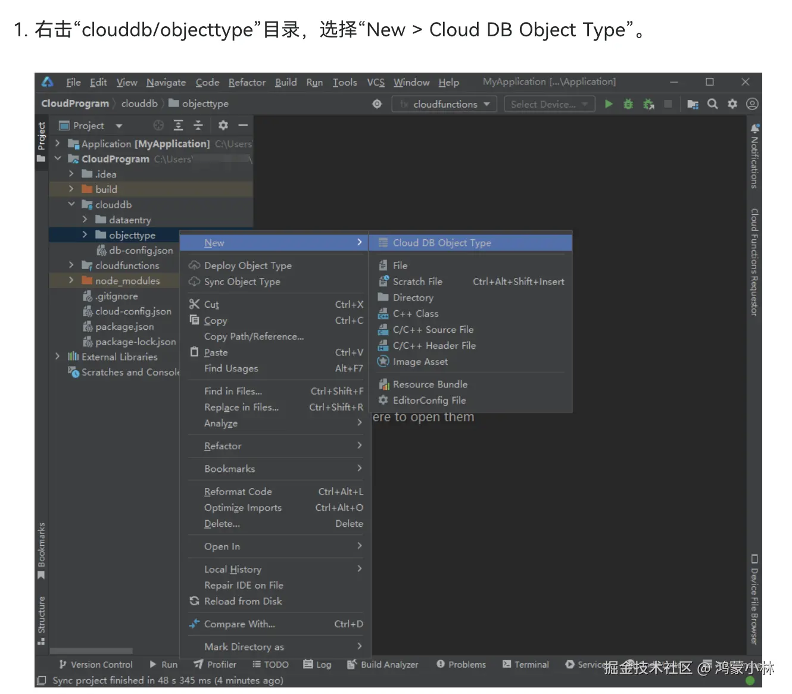Open the Build Analyzer tool window

click(x=383, y=665)
